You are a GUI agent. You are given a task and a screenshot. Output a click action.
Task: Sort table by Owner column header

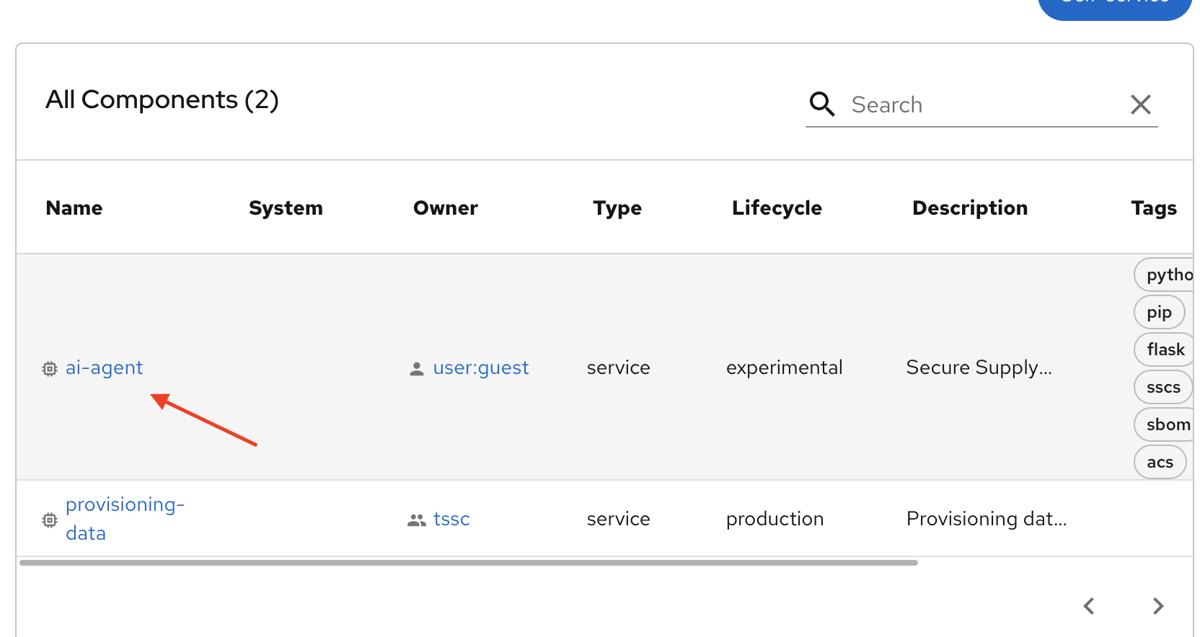point(445,208)
